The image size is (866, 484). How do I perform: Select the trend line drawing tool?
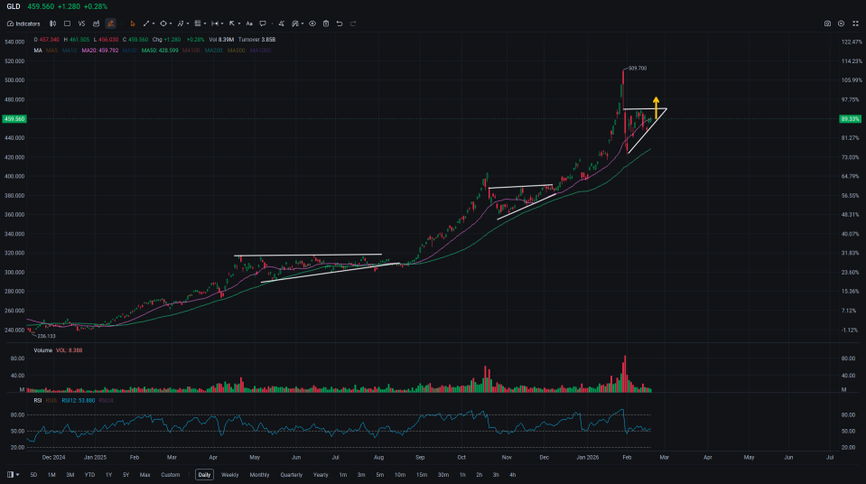pyautogui.click(x=146, y=23)
